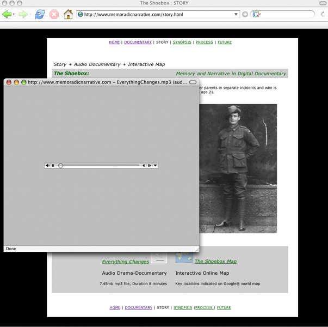The width and height of the screenshot is (328, 327).
Task: Click the globe site icon in address bar
Action: click(81, 14)
